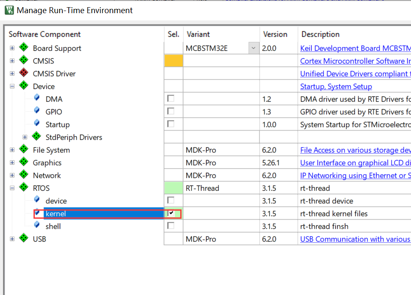Click the red CMSIS Driver component icon
The image size is (411, 295).
click(24, 73)
